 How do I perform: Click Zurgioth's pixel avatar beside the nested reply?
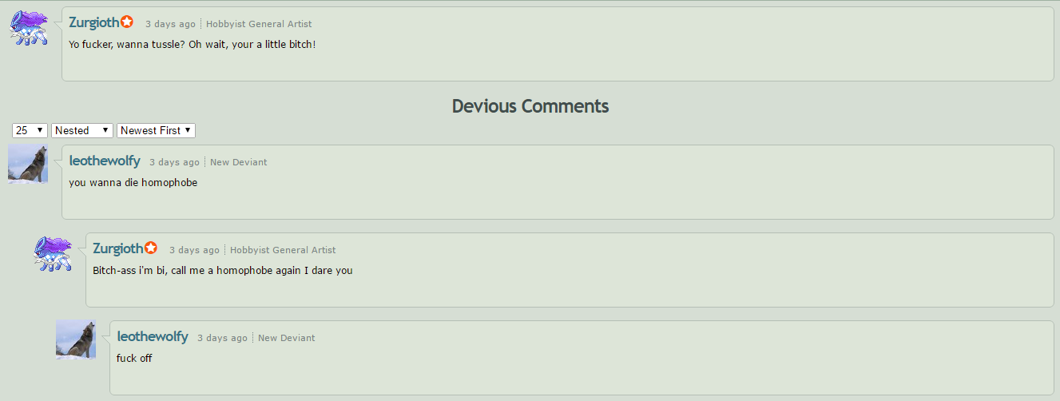[53, 253]
